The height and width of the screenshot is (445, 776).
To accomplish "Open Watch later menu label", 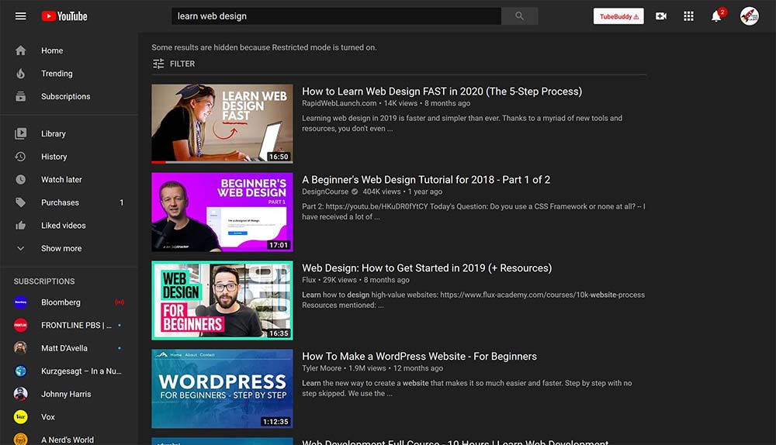I will 61,180.
